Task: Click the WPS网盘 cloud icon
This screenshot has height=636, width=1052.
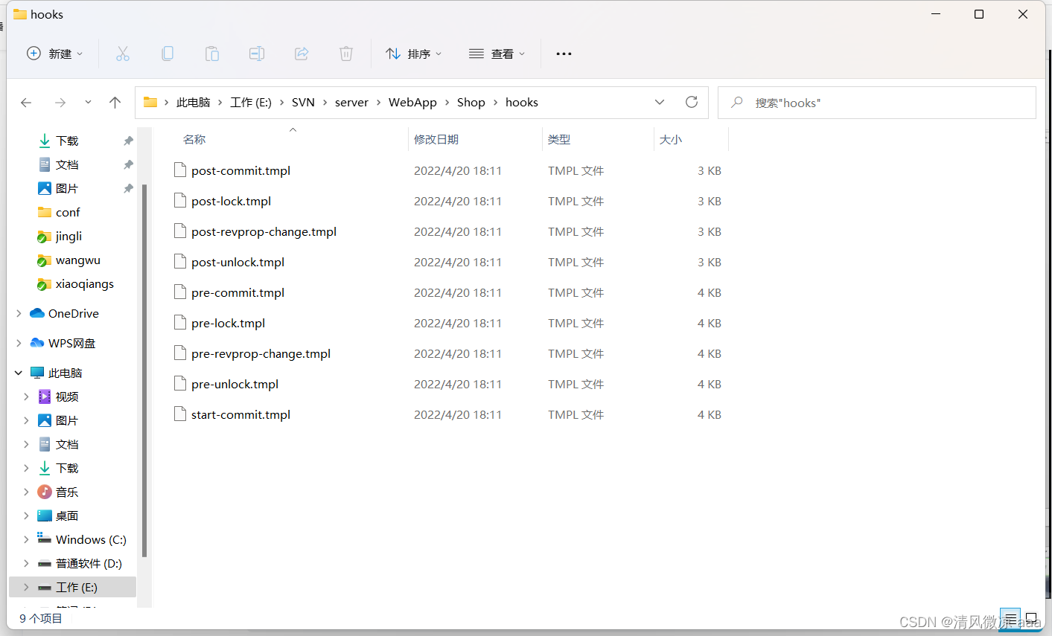Action: 37,343
